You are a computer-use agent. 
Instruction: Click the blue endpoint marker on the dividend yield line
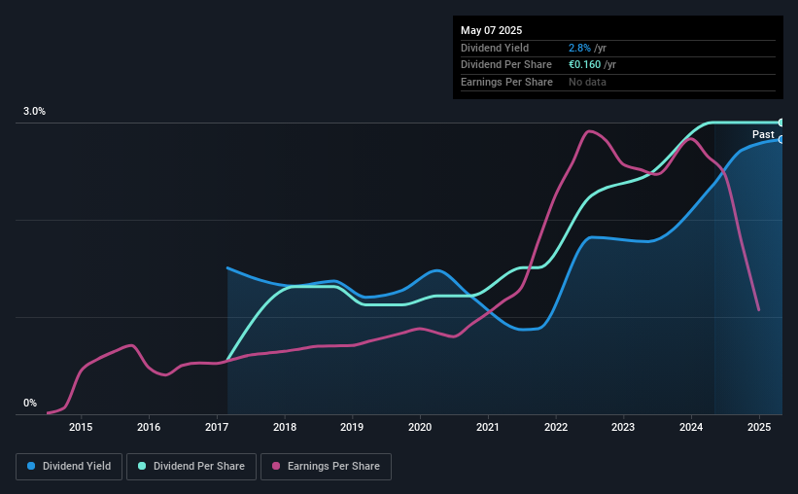(x=781, y=139)
